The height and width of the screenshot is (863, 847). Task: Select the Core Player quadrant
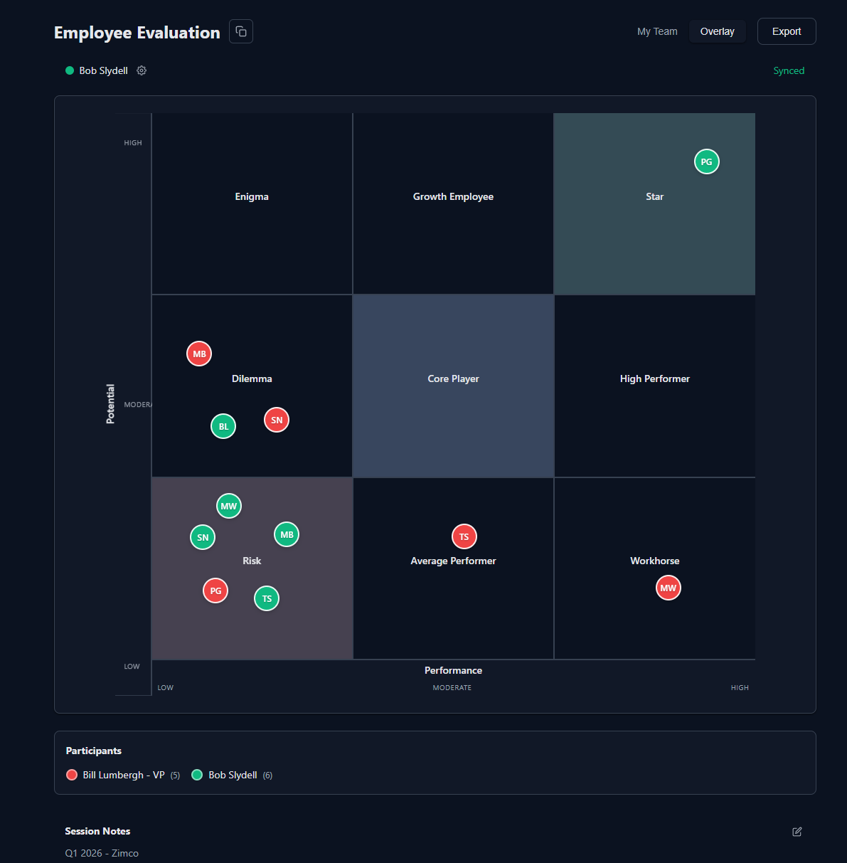pos(453,378)
